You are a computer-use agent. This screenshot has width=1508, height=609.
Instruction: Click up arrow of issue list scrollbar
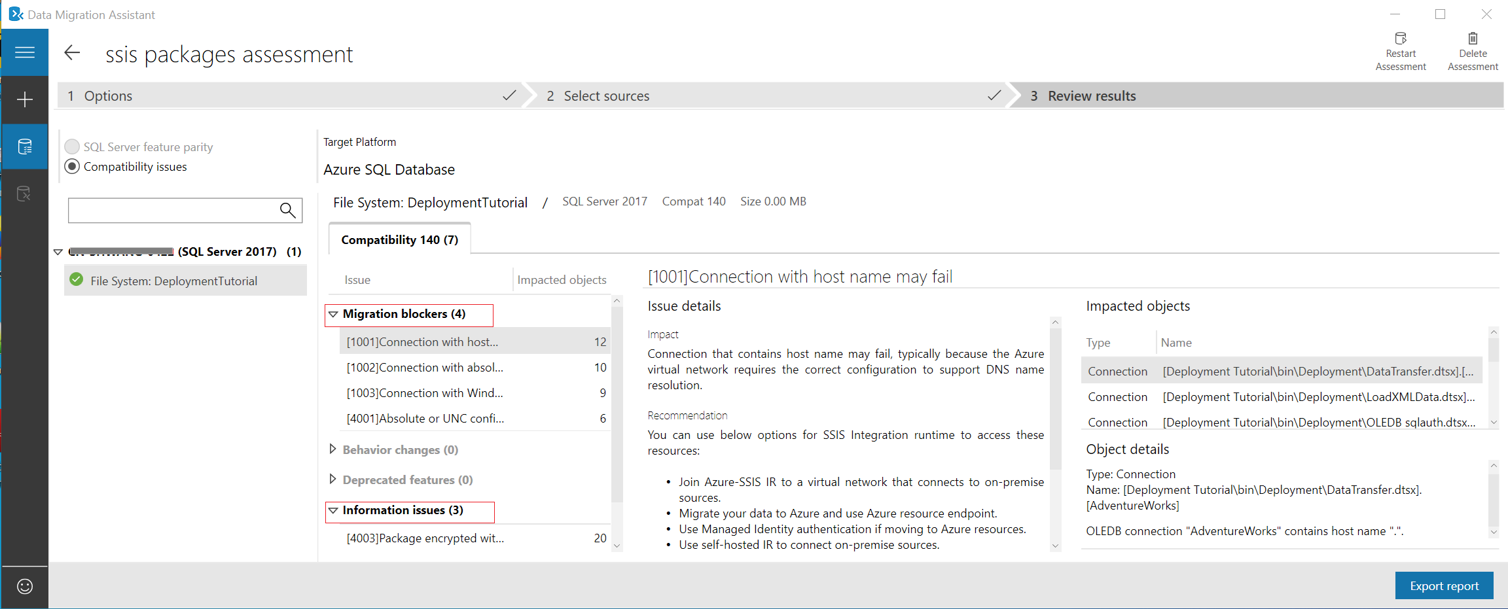tap(617, 300)
